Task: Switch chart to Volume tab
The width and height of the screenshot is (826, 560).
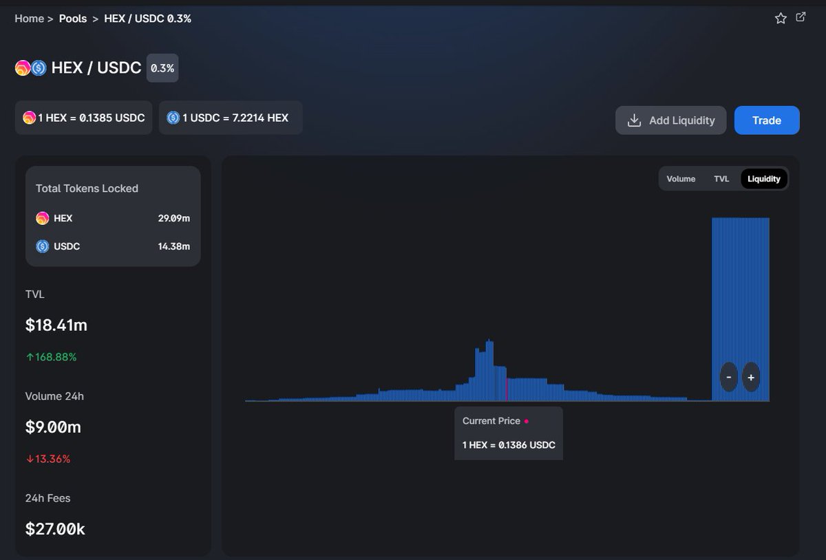Action: pos(681,179)
